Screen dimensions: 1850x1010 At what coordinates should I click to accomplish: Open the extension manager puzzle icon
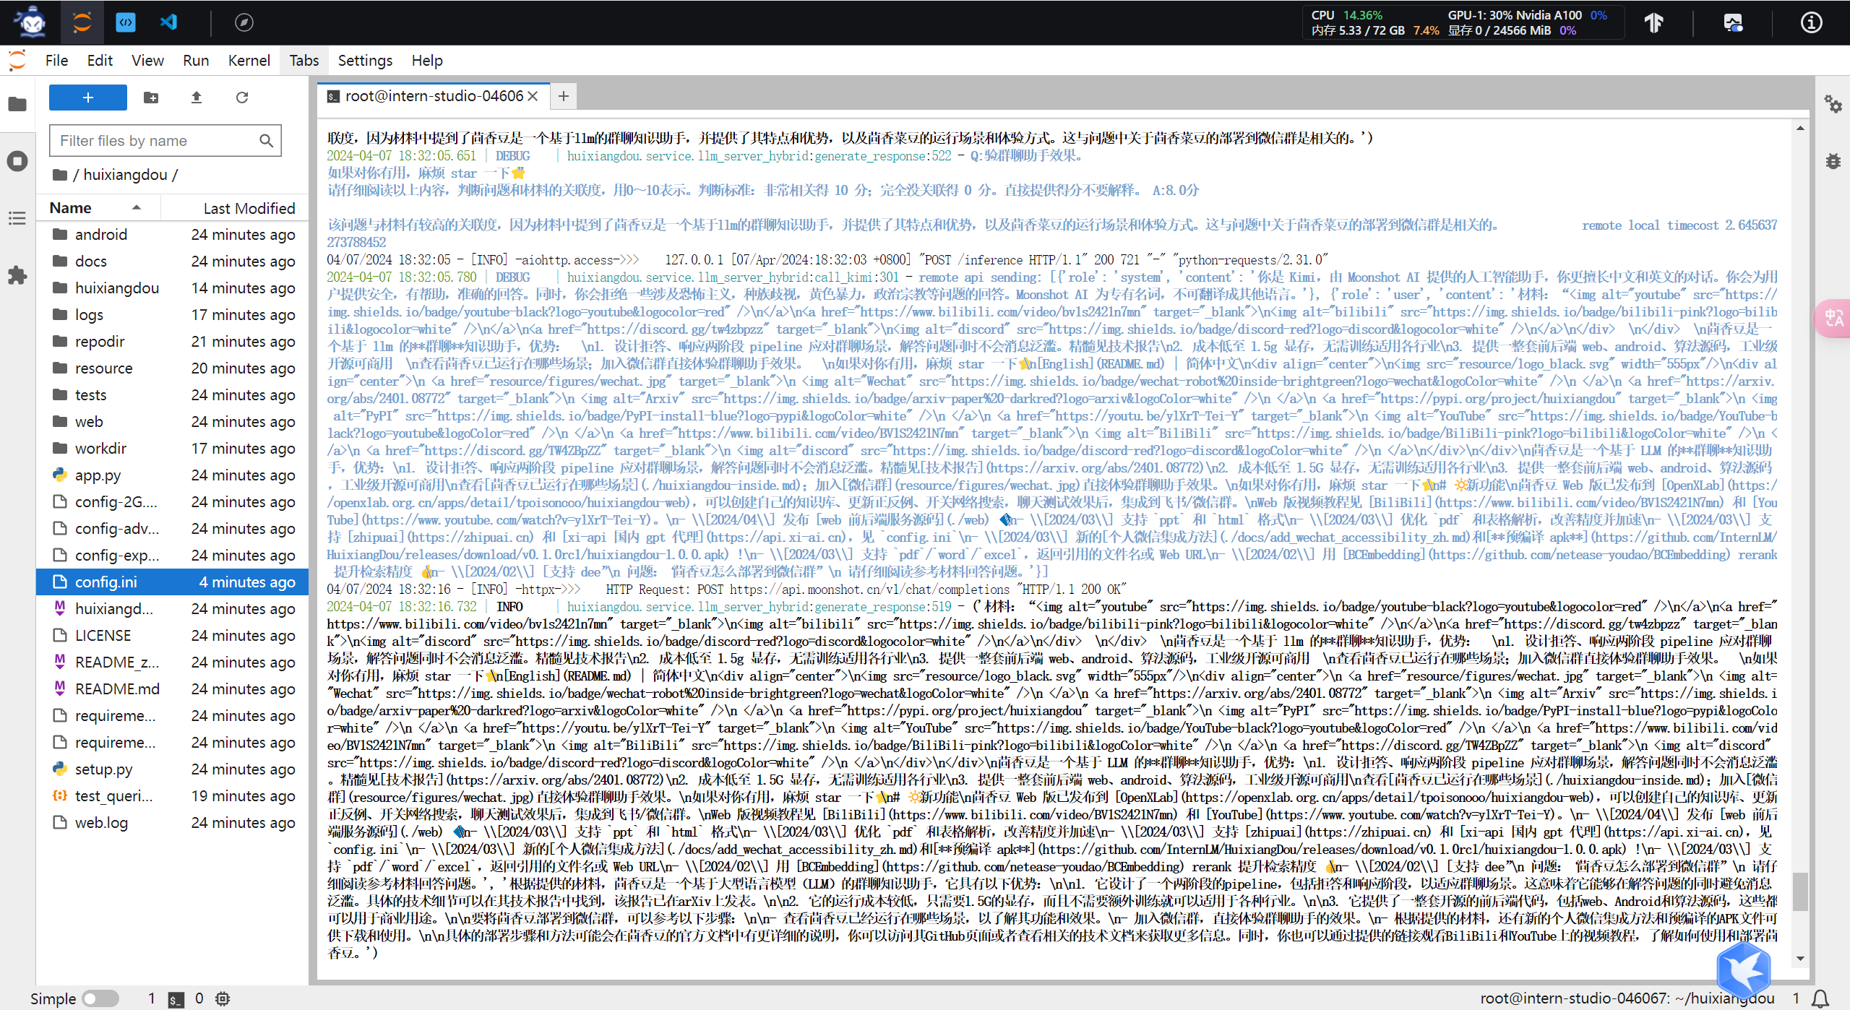(17, 275)
